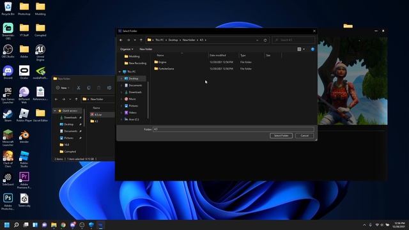409x230 pixels.
Task: Open the Epic Games Launcher desktop icon
Action: tap(8, 95)
